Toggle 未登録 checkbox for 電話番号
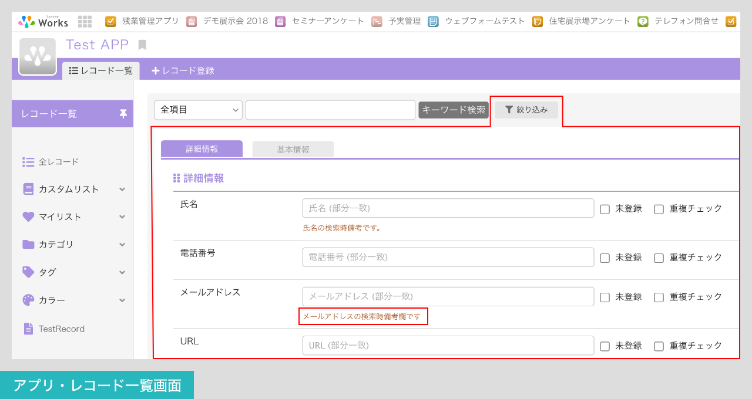752x399 pixels. pos(605,258)
